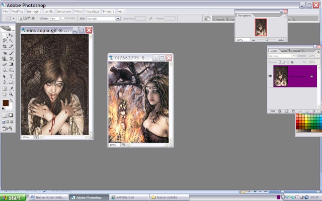Open Fill slider arrow in Livelli panel

[x=317, y=62]
